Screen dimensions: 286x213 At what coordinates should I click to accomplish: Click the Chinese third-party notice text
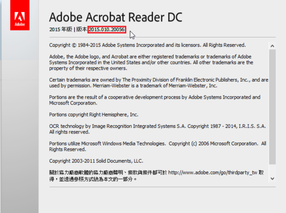pyautogui.click(x=108, y=176)
